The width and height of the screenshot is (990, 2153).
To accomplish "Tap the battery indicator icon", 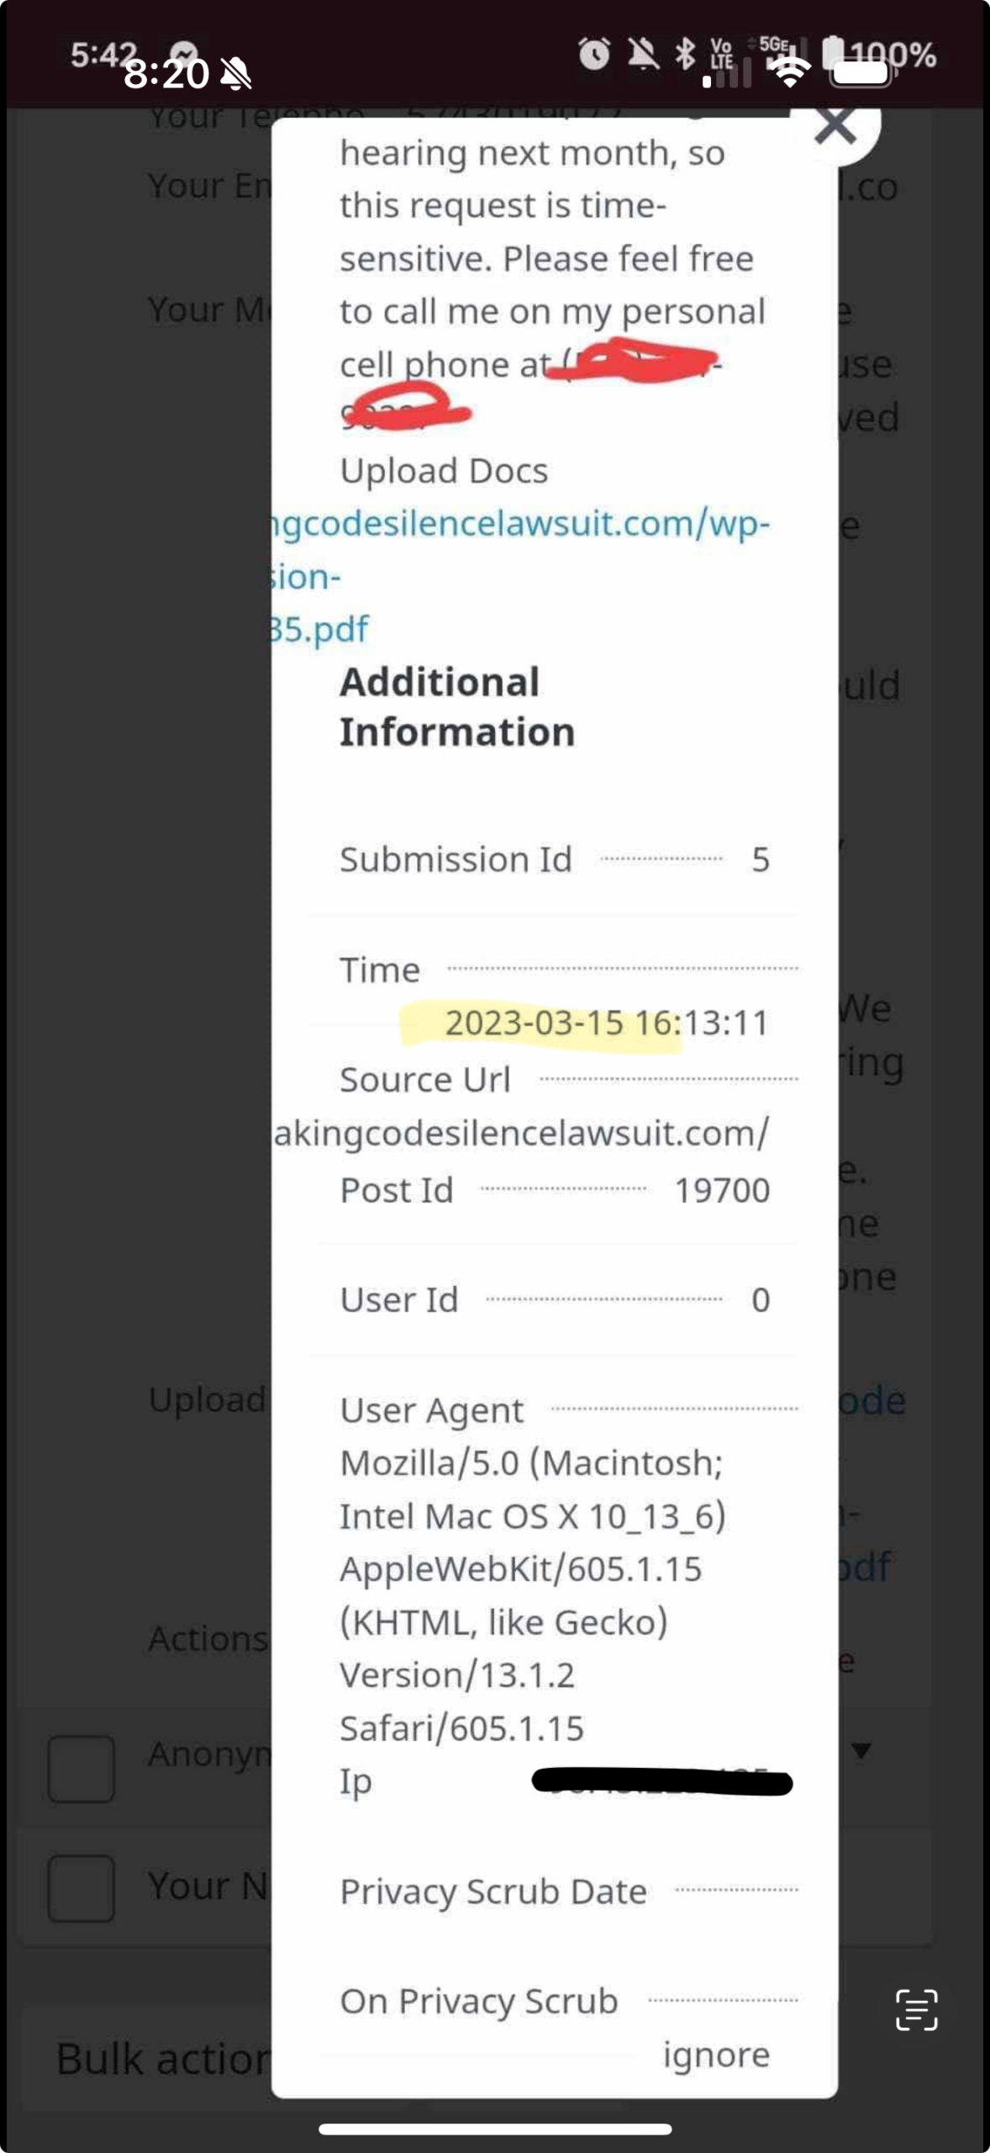I will [861, 72].
